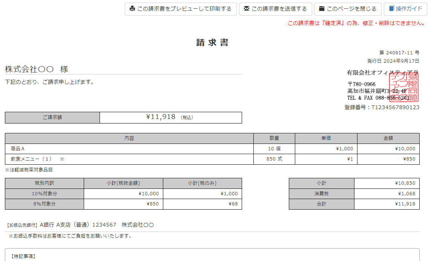Click the folder icon on the close page button
Viewport: 434px width, 261px height.
(x=322, y=9)
